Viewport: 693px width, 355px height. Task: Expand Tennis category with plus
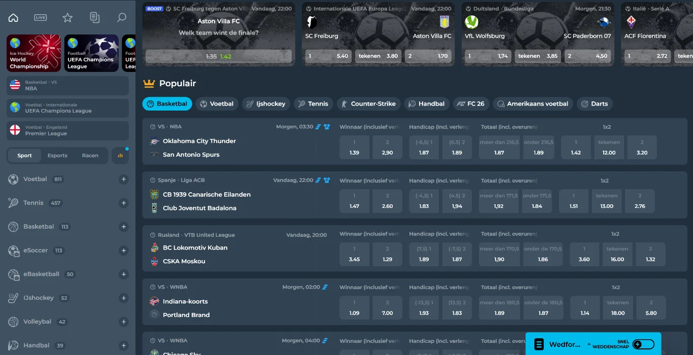click(x=123, y=203)
